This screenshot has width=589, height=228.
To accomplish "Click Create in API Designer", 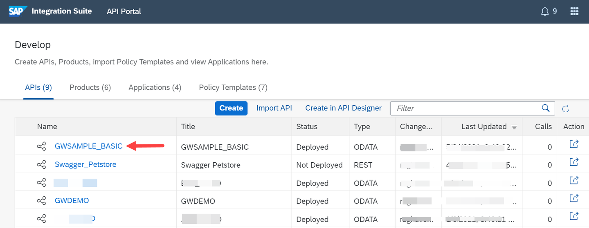I will click(343, 108).
